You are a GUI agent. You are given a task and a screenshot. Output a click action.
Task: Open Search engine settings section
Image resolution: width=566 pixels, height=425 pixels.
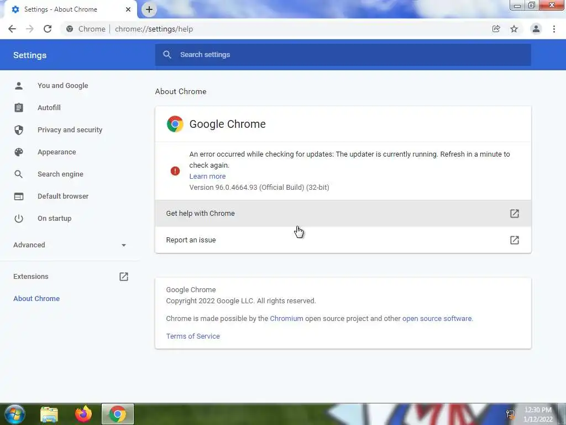pos(60,174)
